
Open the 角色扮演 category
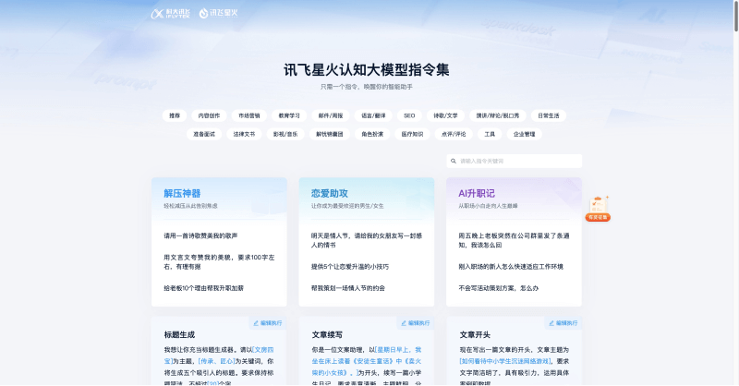click(372, 134)
